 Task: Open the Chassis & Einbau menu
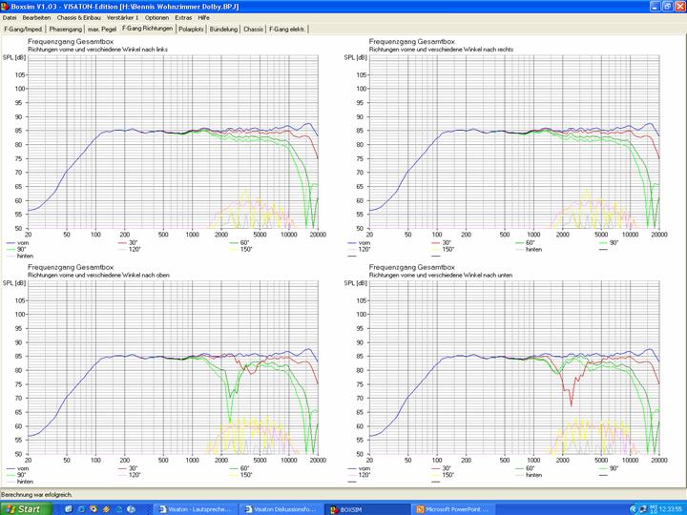[79, 18]
